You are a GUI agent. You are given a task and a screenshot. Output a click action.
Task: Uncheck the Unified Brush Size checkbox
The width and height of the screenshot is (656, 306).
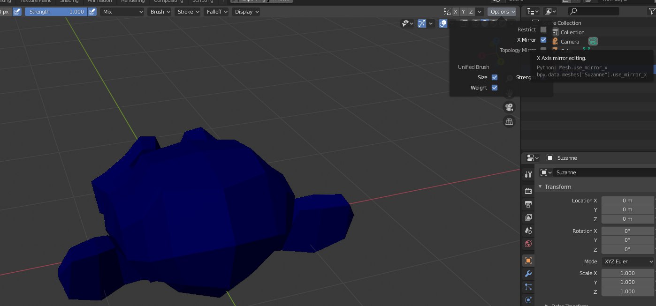(x=495, y=77)
